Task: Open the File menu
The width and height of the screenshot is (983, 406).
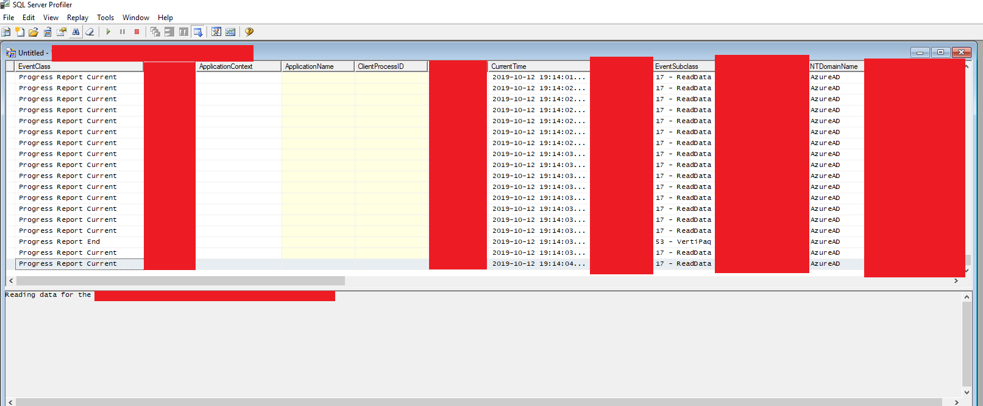Action: [x=9, y=18]
